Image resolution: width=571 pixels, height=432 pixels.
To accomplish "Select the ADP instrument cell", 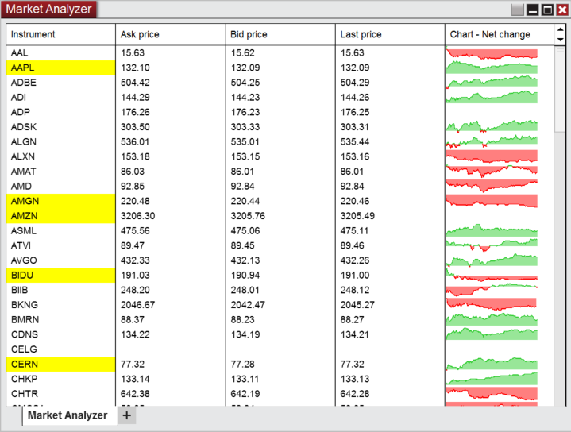I will pos(60,112).
